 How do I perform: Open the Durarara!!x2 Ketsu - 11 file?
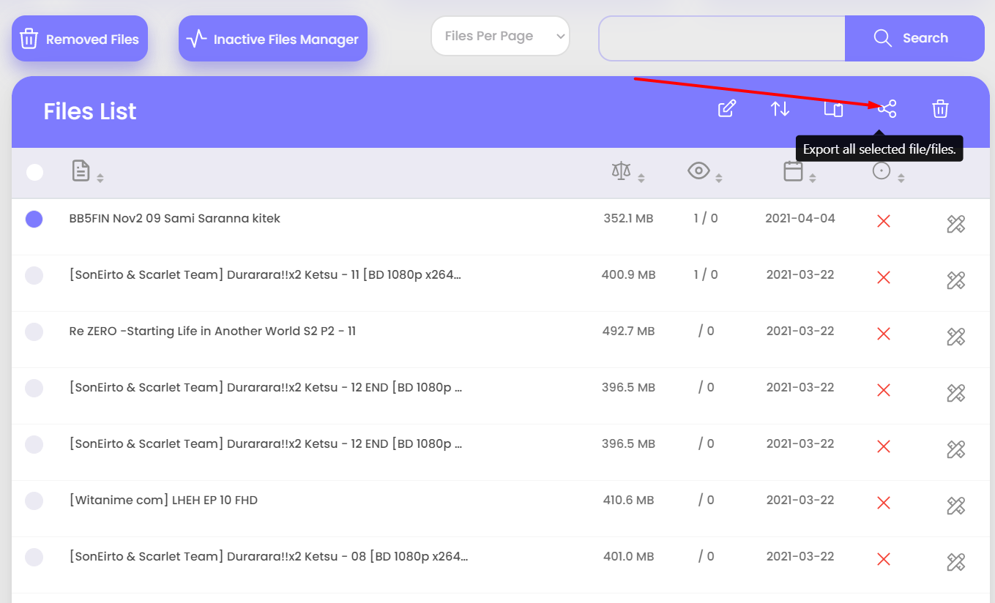[265, 275]
